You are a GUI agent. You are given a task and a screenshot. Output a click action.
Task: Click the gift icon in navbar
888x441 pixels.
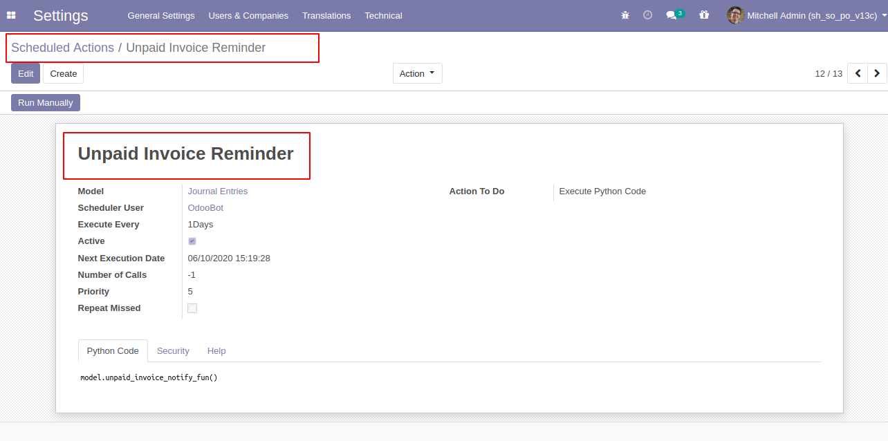pyautogui.click(x=704, y=15)
